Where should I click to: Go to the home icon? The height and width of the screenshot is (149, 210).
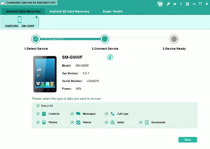click(175, 4)
